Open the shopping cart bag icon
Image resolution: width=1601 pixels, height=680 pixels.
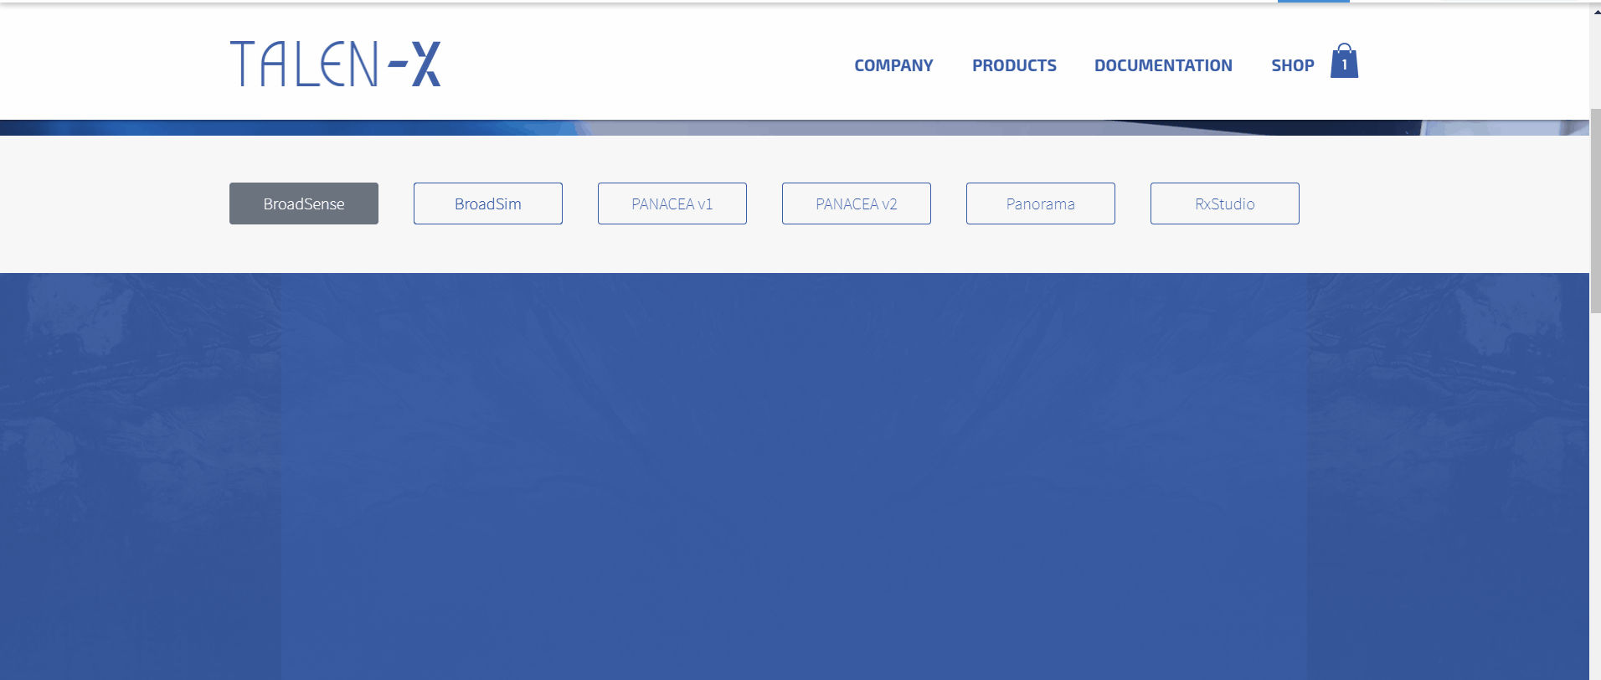(x=1344, y=60)
